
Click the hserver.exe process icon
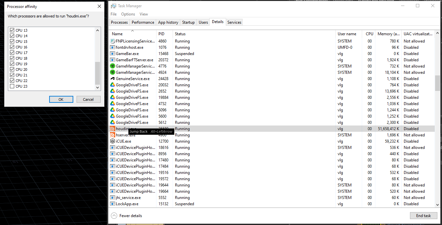pyautogui.click(x=112, y=135)
